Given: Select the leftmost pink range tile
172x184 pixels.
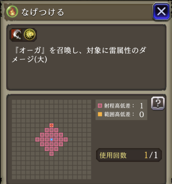Looking at the screenshot, I should (x=37, y=139).
